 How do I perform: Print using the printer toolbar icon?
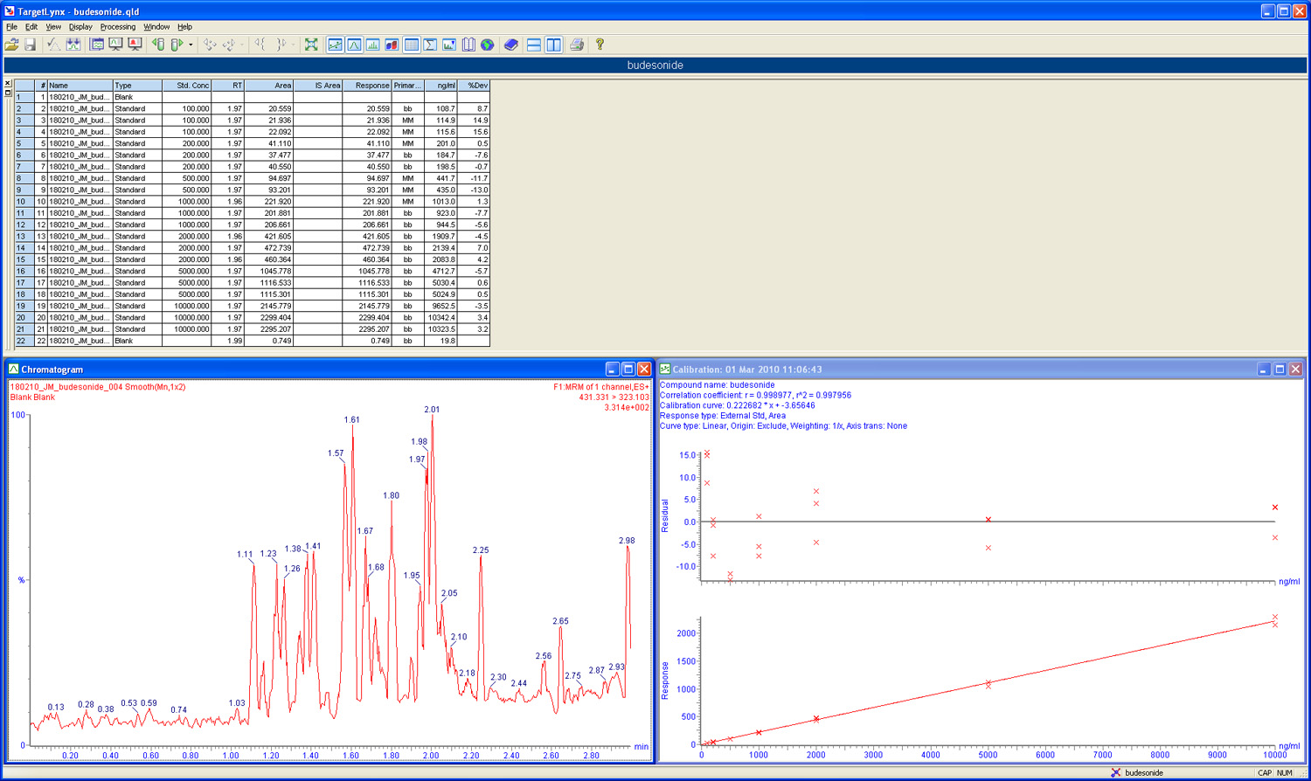(576, 45)
